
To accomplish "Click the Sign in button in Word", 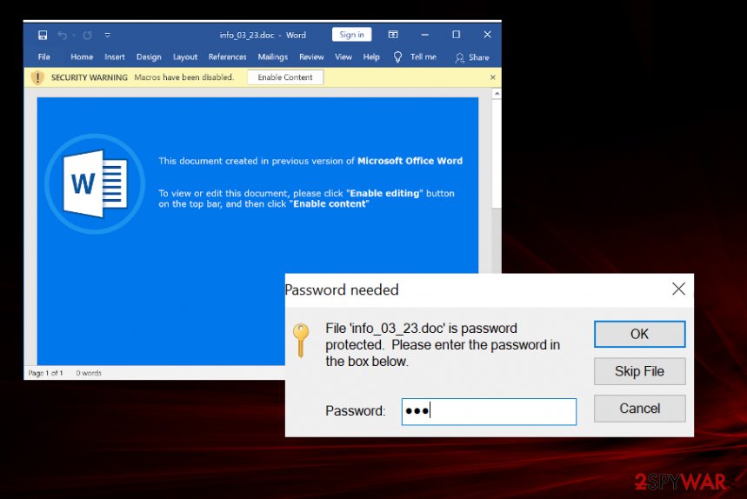I will coord(351,34).
